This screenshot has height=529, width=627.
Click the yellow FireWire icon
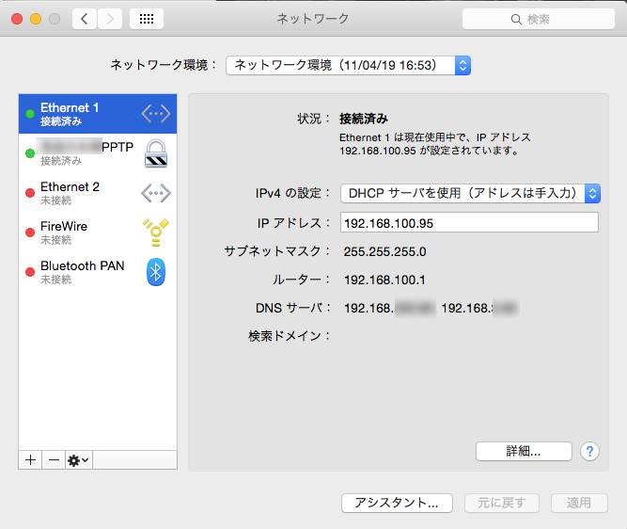point(156,232)
